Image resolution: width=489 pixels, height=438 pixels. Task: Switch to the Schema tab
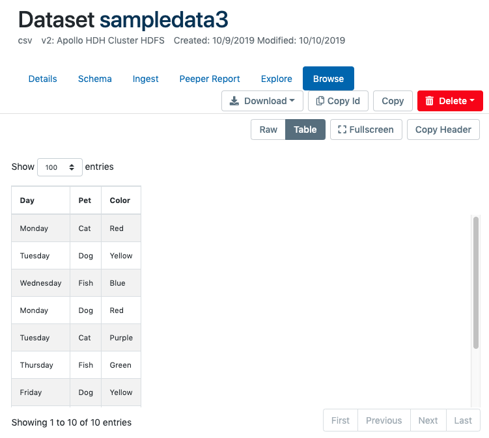pyautogui.click(x=95, y=79)
